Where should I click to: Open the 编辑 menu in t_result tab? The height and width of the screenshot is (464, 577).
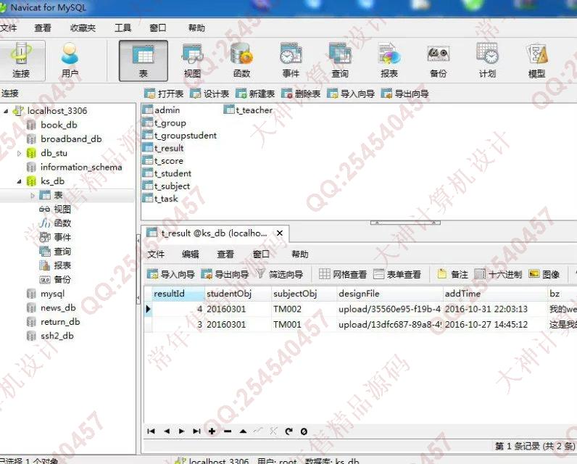190,254
